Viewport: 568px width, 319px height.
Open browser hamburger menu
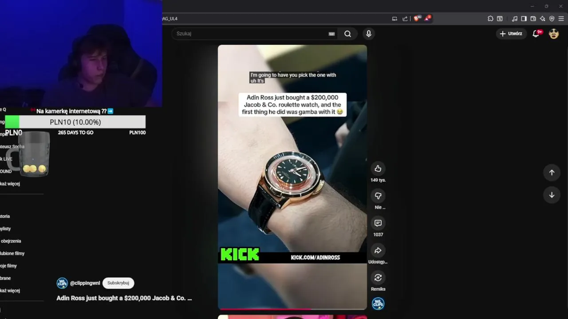point(561,19)
